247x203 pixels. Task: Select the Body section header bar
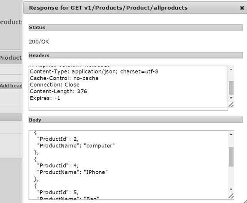(x=135, y=120)
